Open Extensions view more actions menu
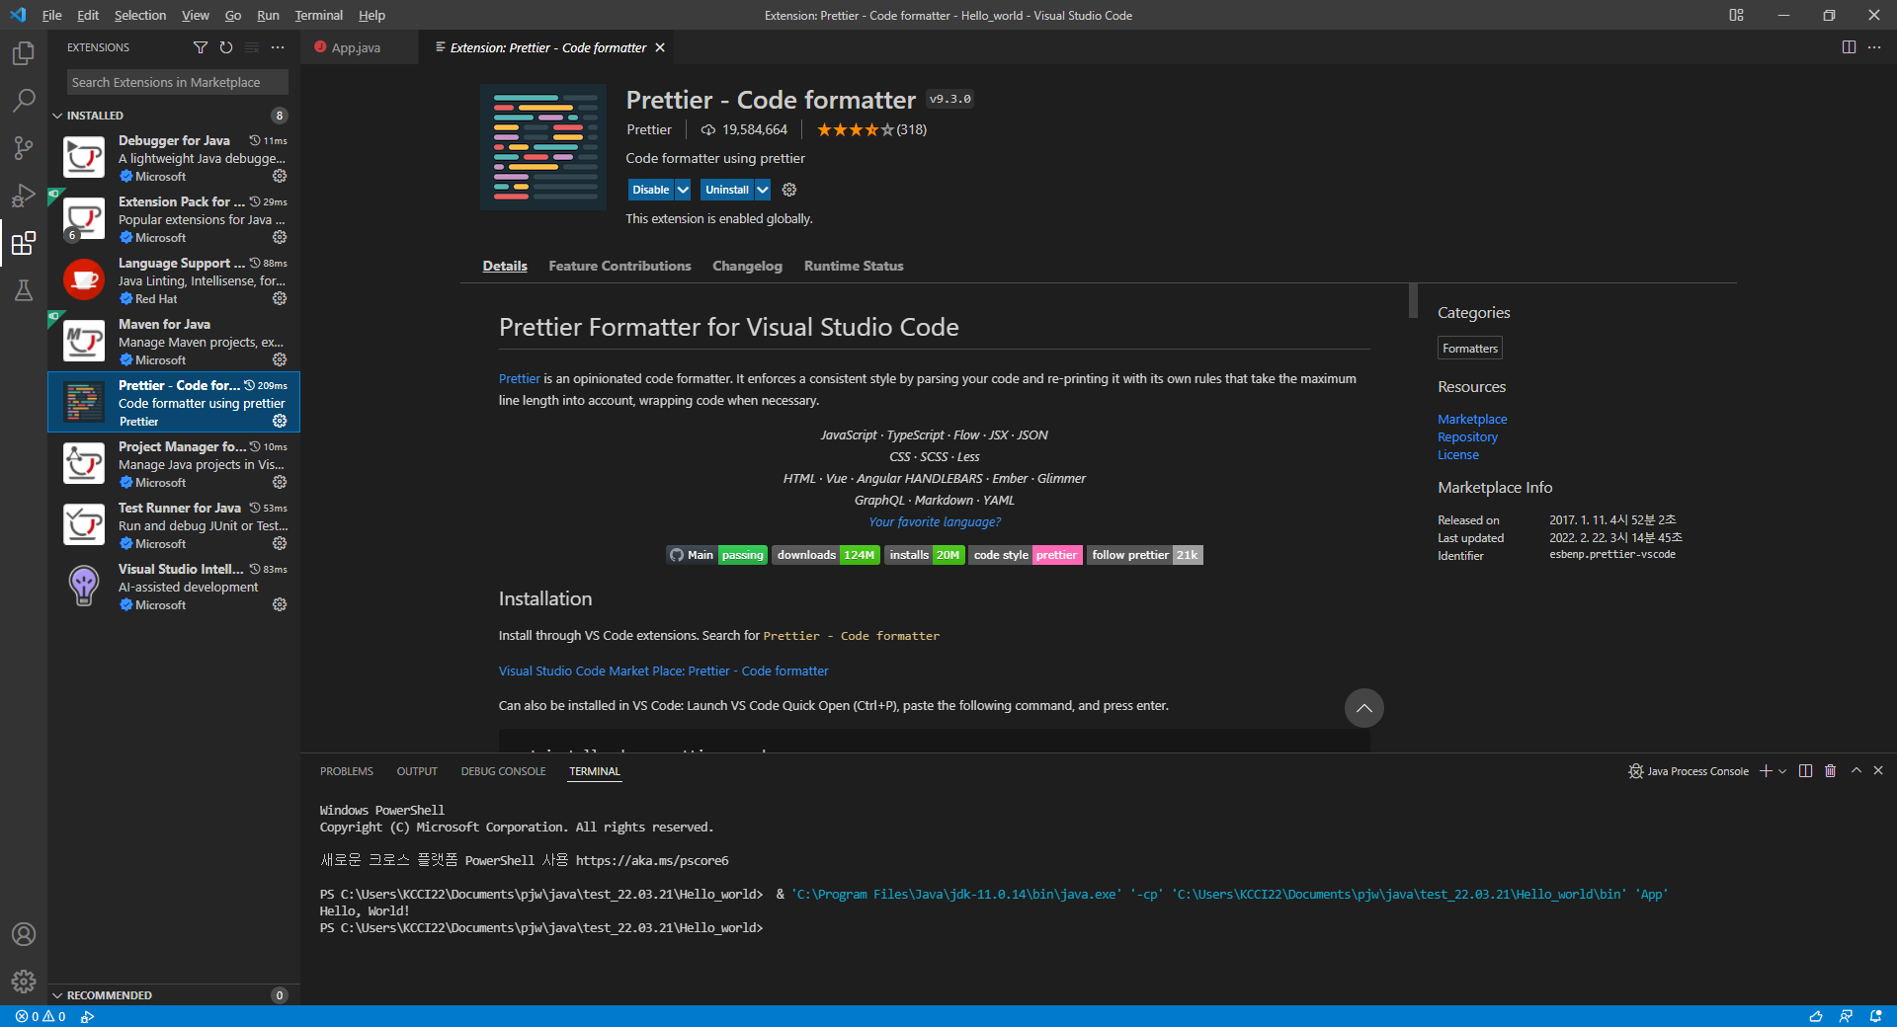The height and width of the screenshot is (1027, 1897). pyautogui.click(x=278, y=47)
